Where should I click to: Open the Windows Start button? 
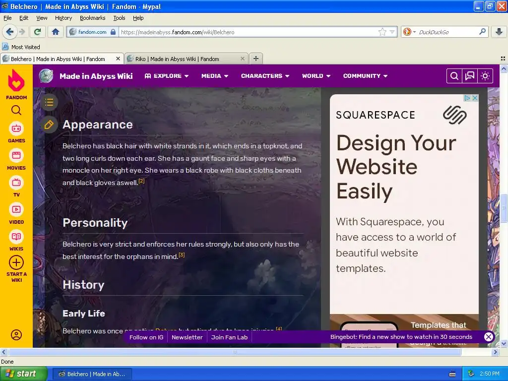click(x=23, y=374)
